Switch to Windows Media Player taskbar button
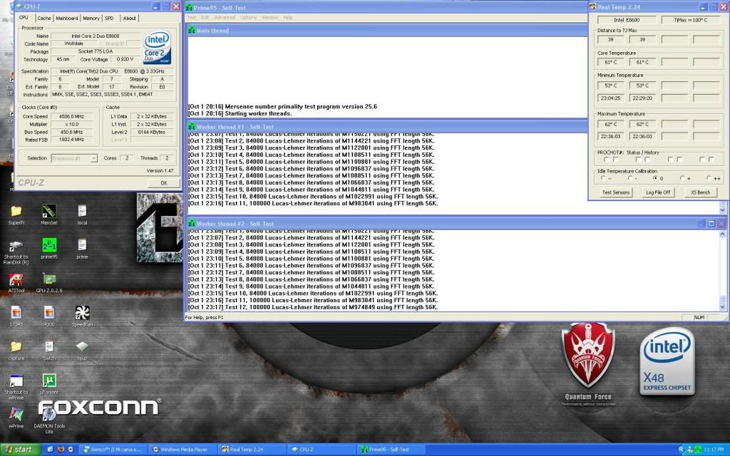730x456 pixels. coord(181,450)
